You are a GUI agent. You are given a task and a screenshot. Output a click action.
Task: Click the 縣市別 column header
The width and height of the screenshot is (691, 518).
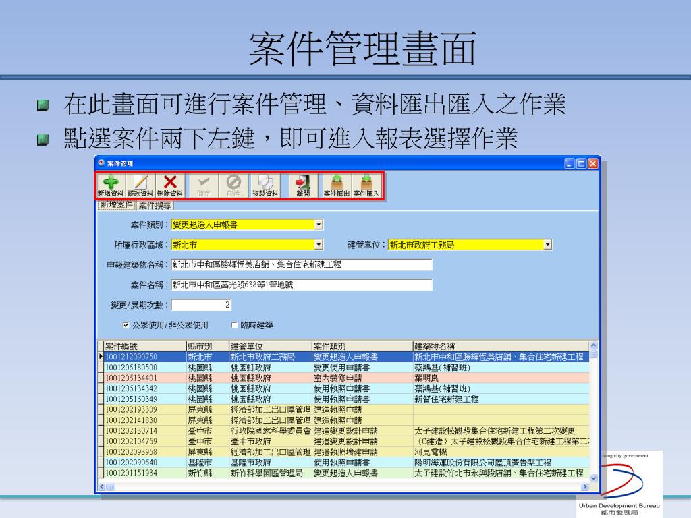click(208, 346)
